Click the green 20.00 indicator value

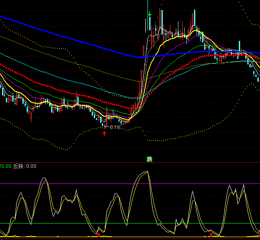[x=5, y=166]
